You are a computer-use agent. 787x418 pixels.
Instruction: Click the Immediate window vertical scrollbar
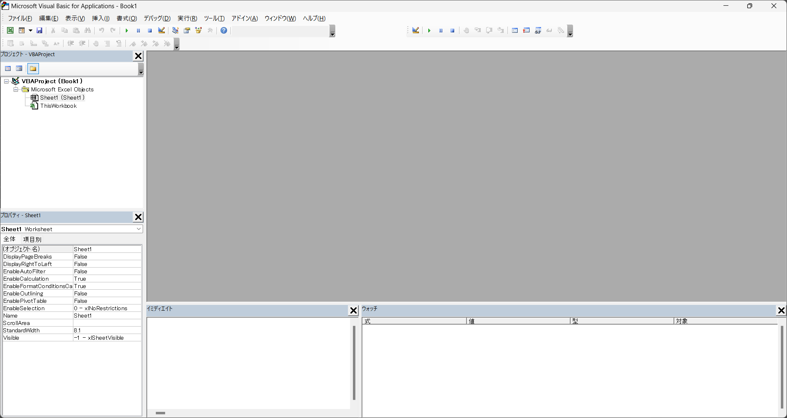pos(353,363)
